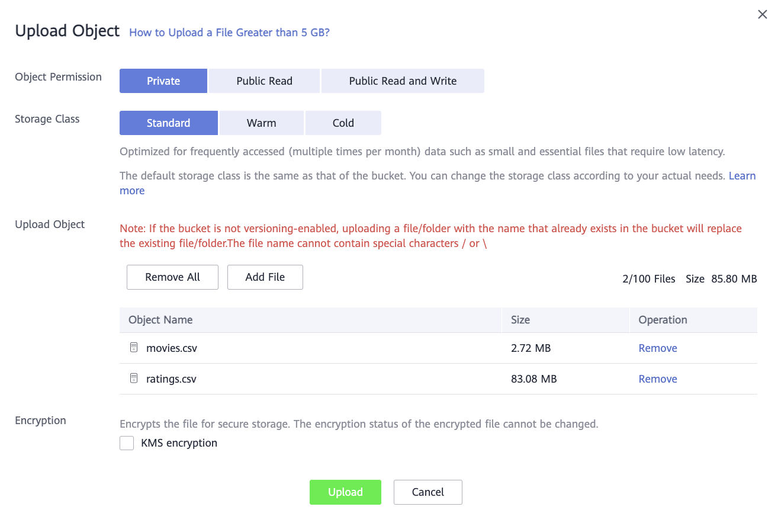Screen dimensions: 778x526
Task: Click the movies.csv file icon
Action: point(134,348)
